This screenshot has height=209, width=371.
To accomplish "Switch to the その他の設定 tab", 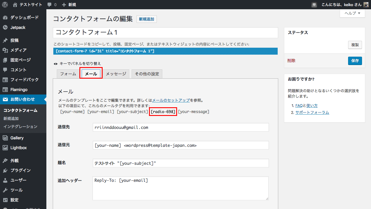I will pos(147,74).
